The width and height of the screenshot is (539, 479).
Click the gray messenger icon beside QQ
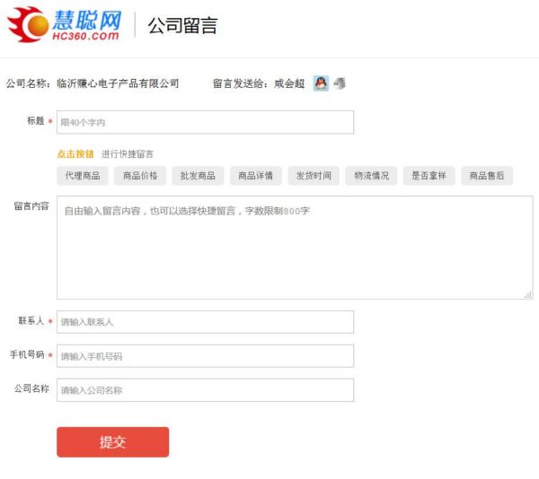tap(340, 83)
